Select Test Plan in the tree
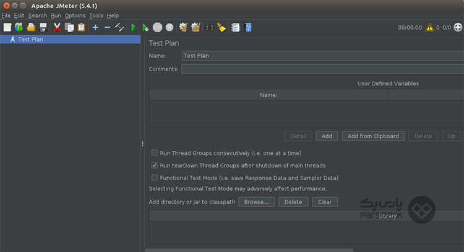This screenshot has height=252, width=464. (x=70, y=40)
